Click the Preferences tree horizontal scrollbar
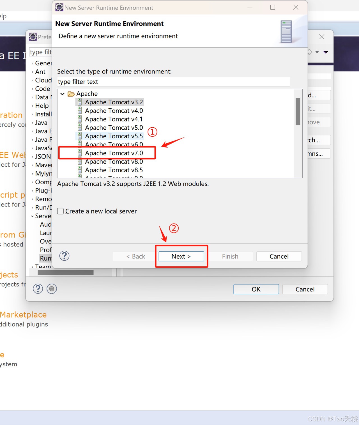The width and height of the screenshot is (359, 425). (x=65, y=272)
